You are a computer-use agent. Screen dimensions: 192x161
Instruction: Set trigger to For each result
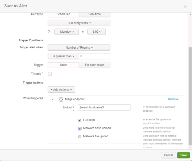point(94,65)
